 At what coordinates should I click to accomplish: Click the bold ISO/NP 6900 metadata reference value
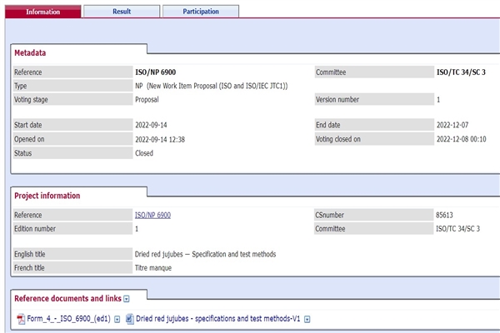(155, 72)
